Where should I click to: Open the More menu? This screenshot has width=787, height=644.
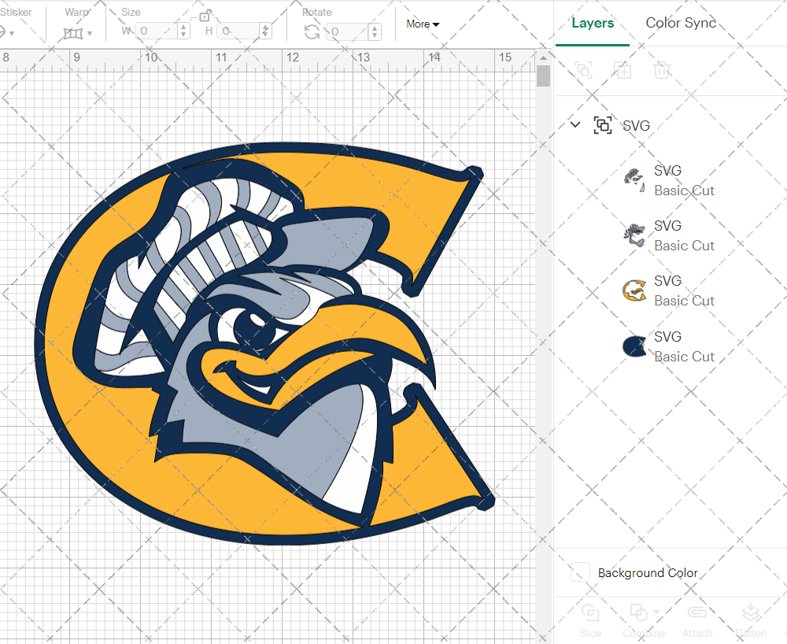coord(423,24)
